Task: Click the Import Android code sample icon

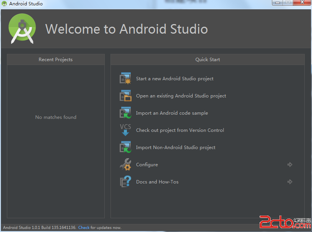Action: 125,113
